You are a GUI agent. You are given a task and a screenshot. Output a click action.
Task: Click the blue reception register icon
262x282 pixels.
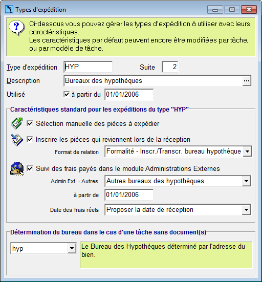[x=17, y=140]
